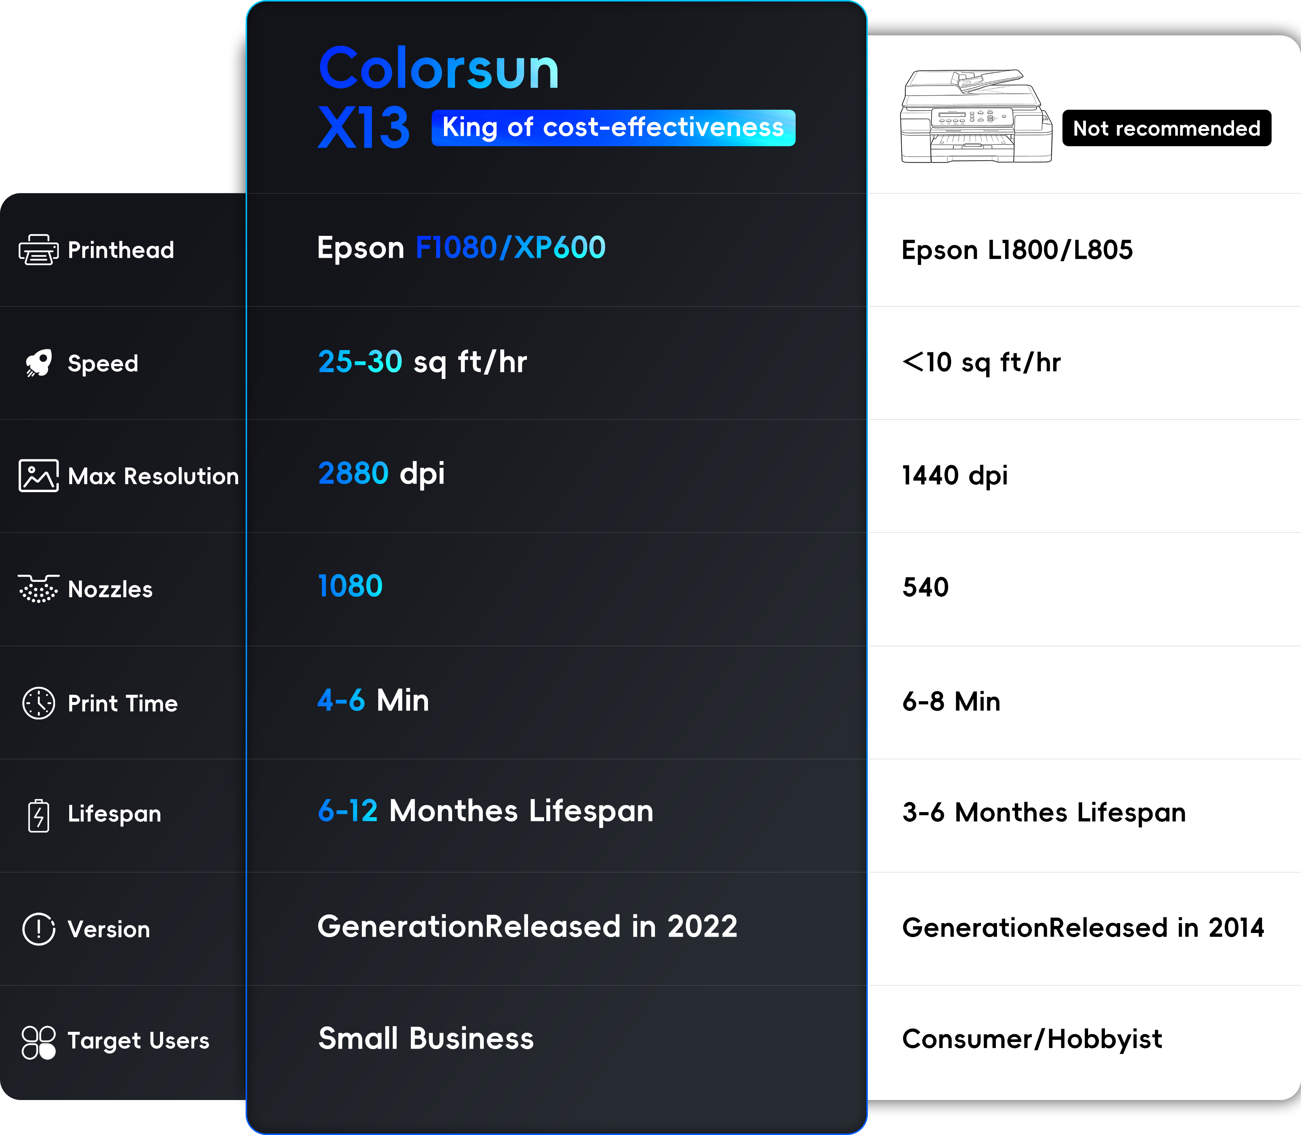Click the "Lifespan" row label
The width and height of the screenshot is (1301, 1135).
click(115, 815)
